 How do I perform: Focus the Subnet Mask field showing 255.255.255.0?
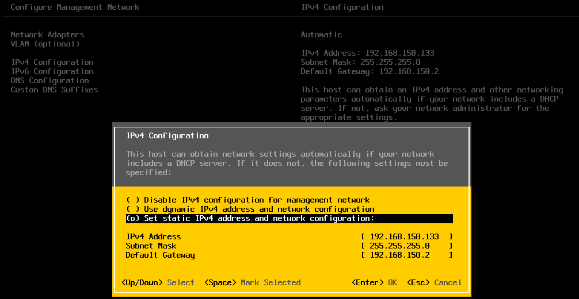click(x=406, y=246)
